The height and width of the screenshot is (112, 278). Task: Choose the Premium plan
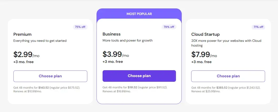click(x=50, y=76)
